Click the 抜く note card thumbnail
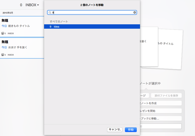This screenshot has width=195, height=136. (x=149, y=47)
